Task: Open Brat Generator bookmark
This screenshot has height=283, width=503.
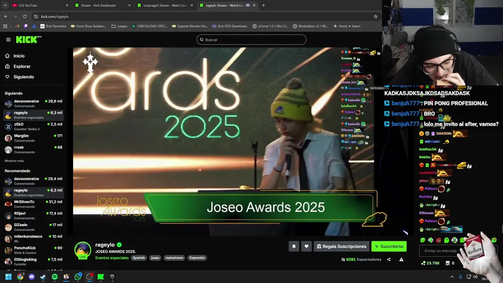Action: click(x=53, y=26)
